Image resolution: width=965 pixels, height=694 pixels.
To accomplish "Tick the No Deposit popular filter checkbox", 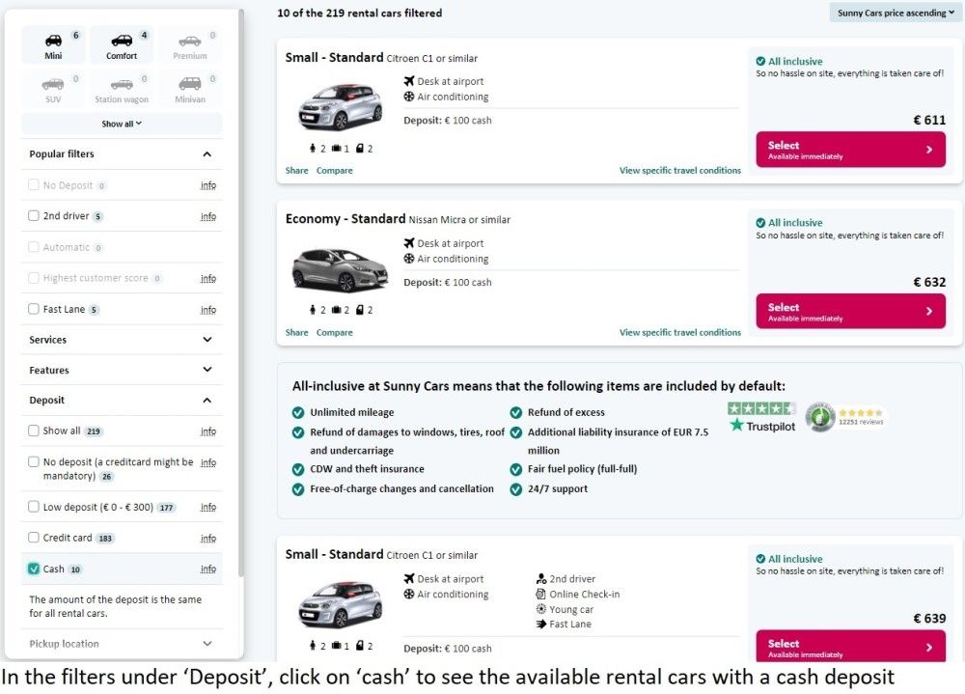I will click(x=34, y=184).
